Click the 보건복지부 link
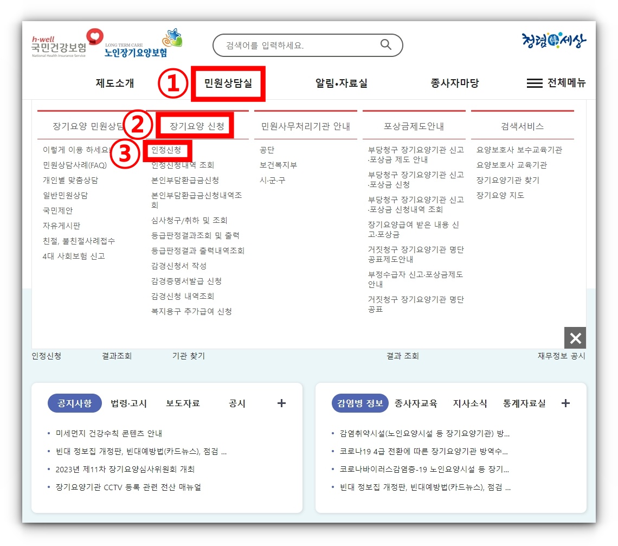This screenshot has width=618, height=546. pos(278,165)
